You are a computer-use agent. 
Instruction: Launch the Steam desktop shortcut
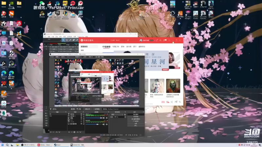(x=50, y=14)
